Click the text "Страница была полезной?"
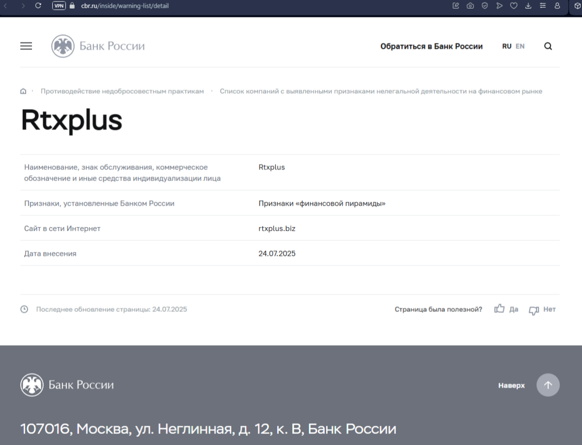The height and width of the screenshot is (445, 582). point(439,310)
